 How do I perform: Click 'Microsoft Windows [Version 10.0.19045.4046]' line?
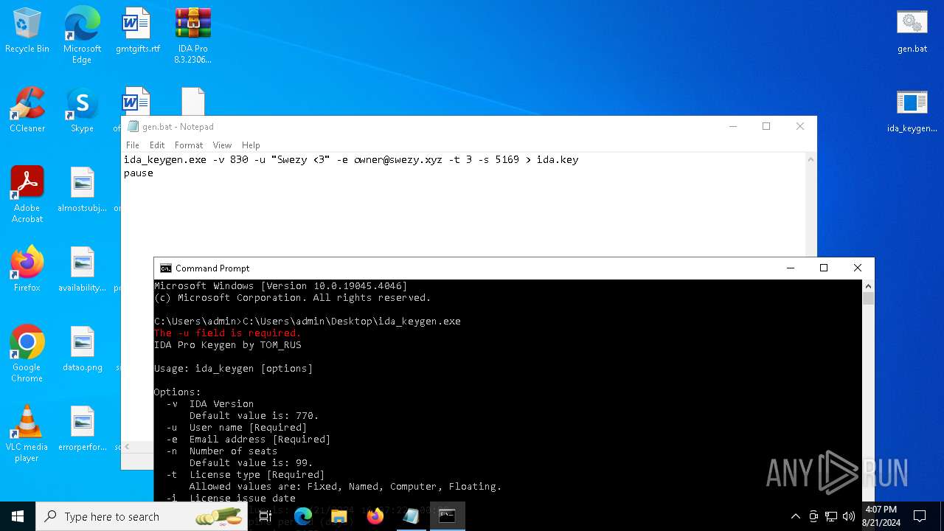coord(280,286)
